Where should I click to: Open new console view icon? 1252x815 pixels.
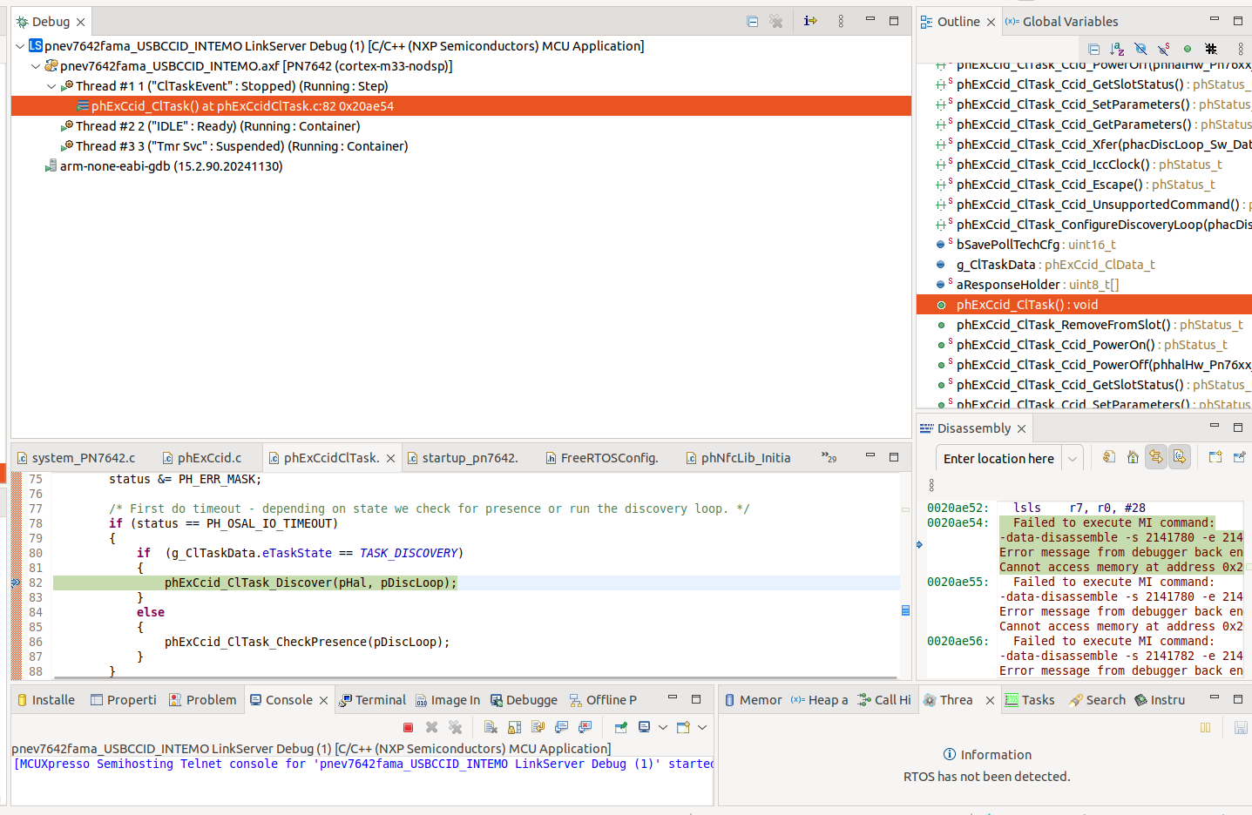point(683,727)
